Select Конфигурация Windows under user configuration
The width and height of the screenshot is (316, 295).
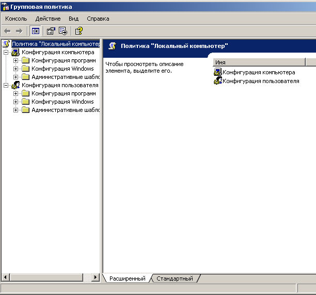[x=62, y=102]
